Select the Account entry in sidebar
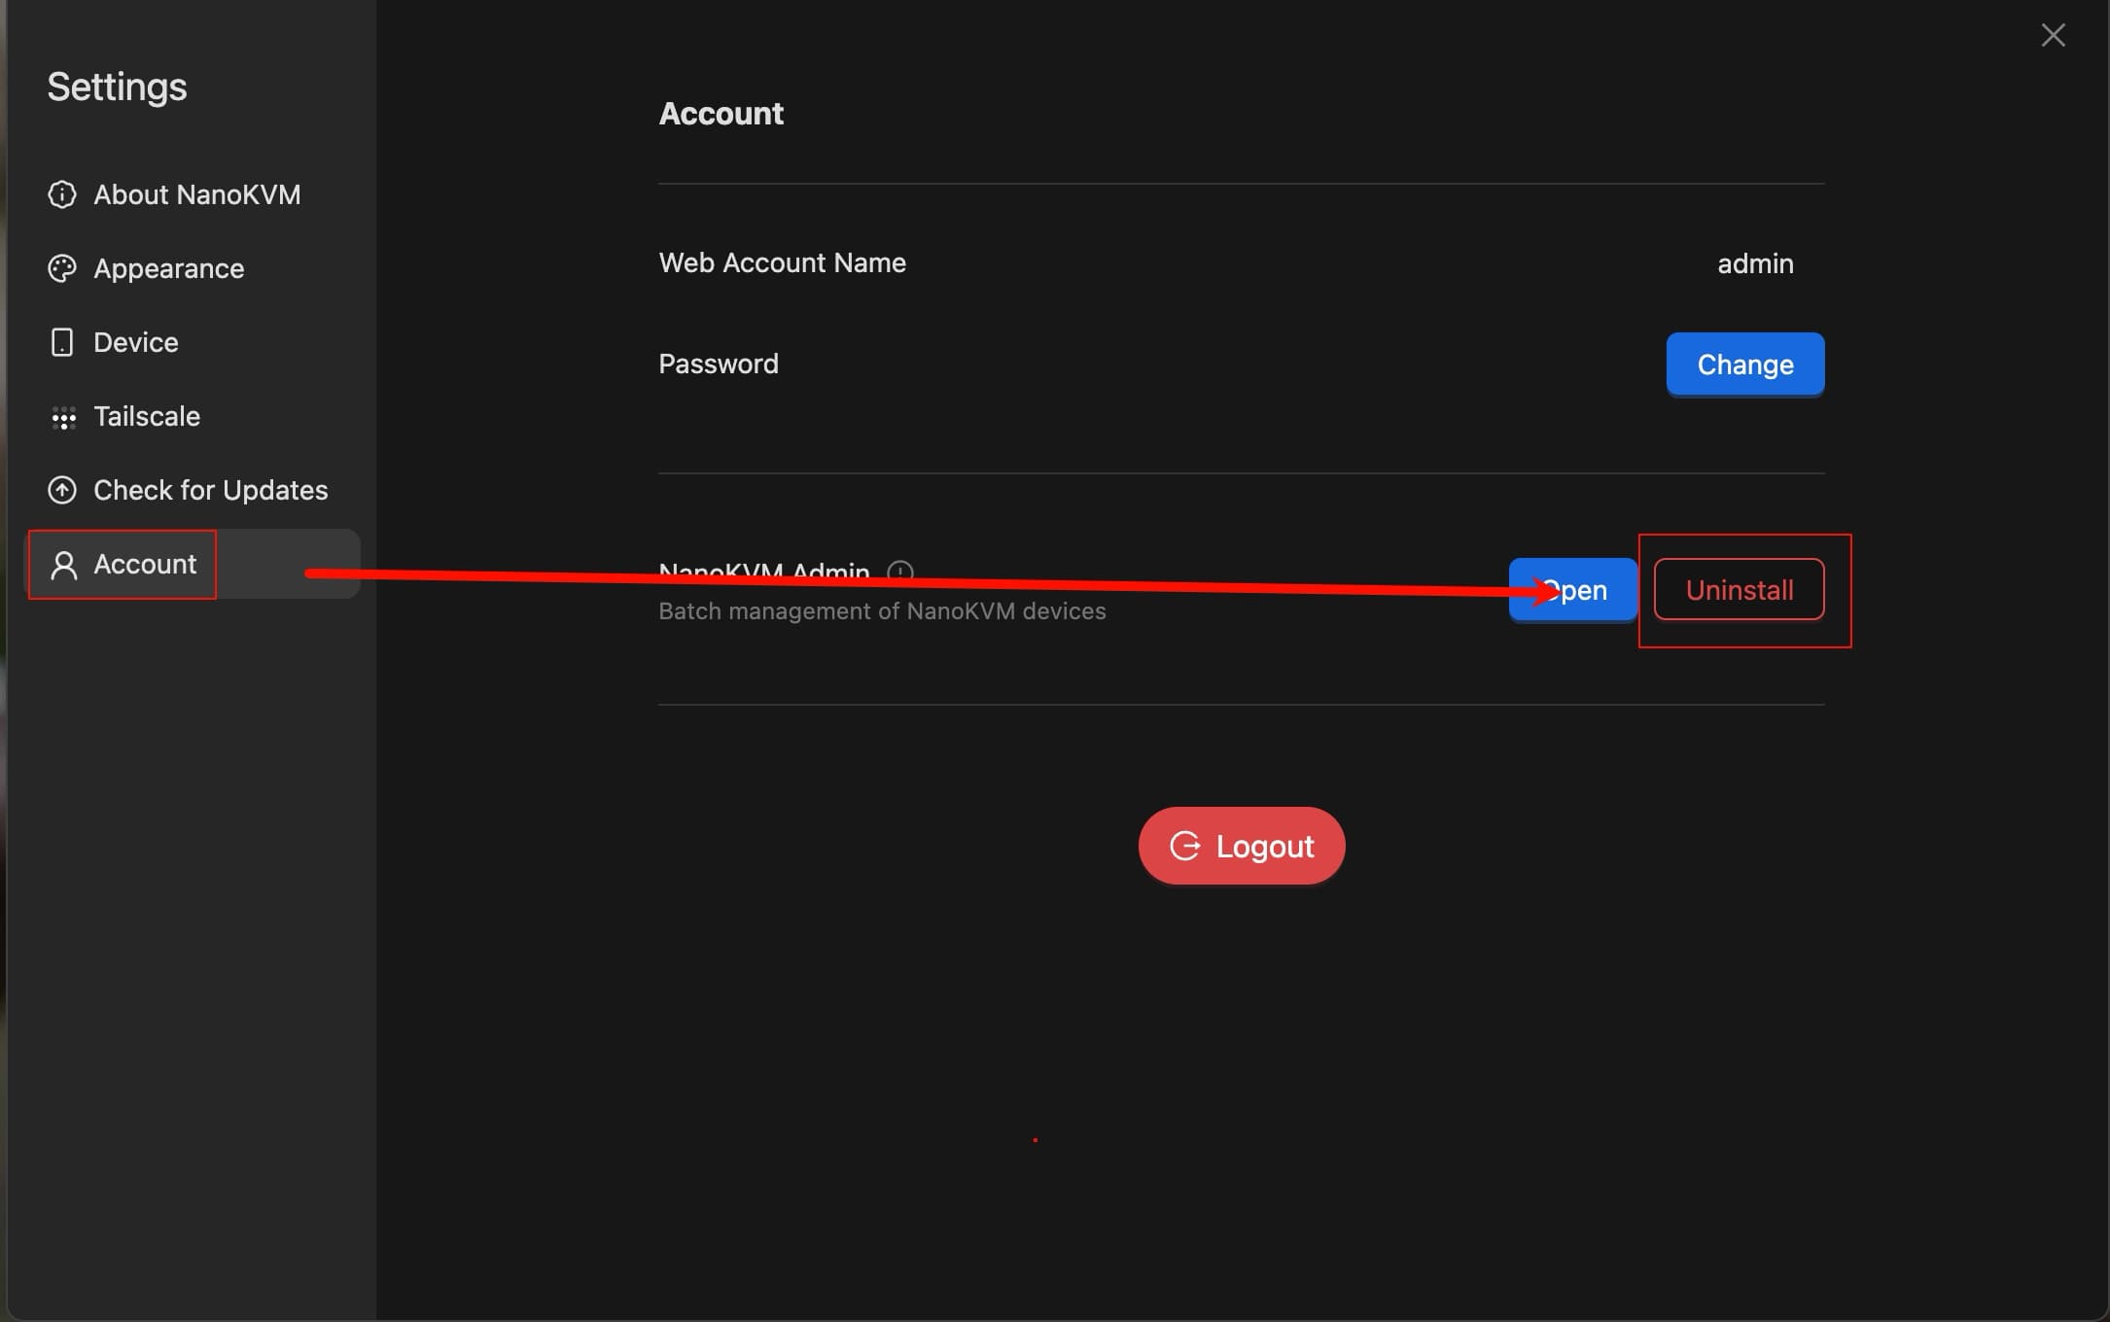 (x=145, y=564)
